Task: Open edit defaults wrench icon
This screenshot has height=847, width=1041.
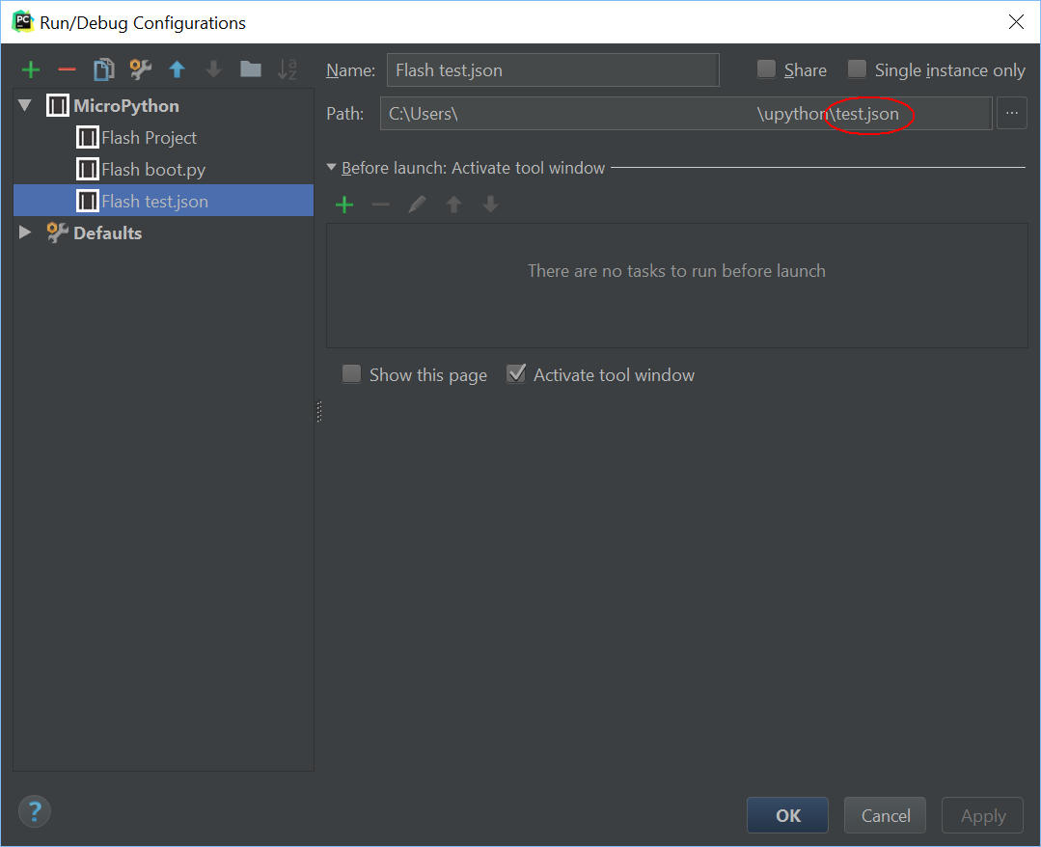Action: pyautogui.click(x=140, y=69)
